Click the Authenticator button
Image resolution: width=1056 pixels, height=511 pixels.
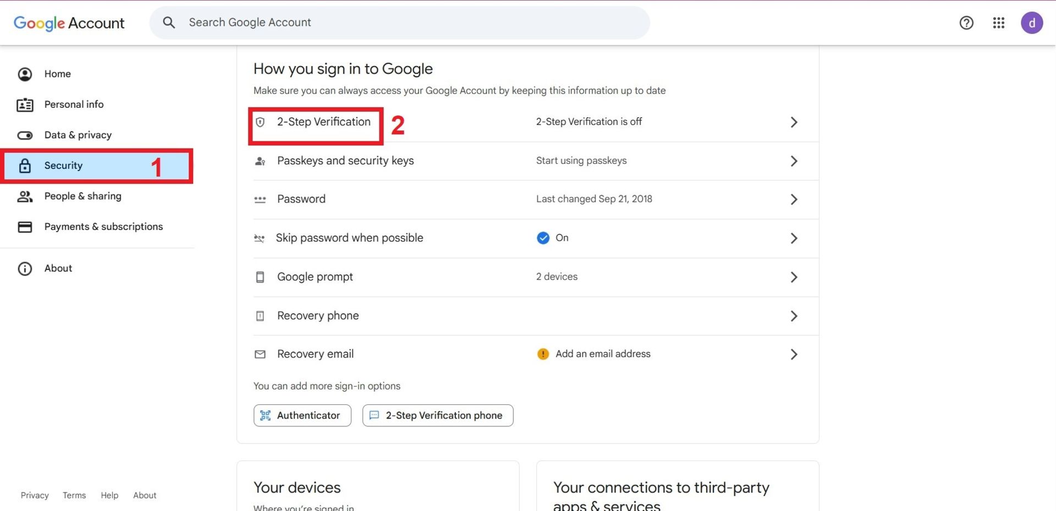[x=302, y=415]
